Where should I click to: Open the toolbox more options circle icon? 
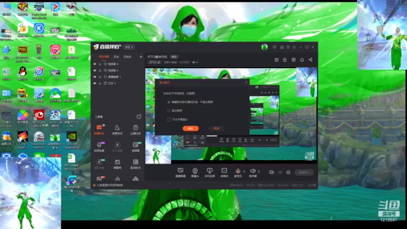[x=139, y=117]
